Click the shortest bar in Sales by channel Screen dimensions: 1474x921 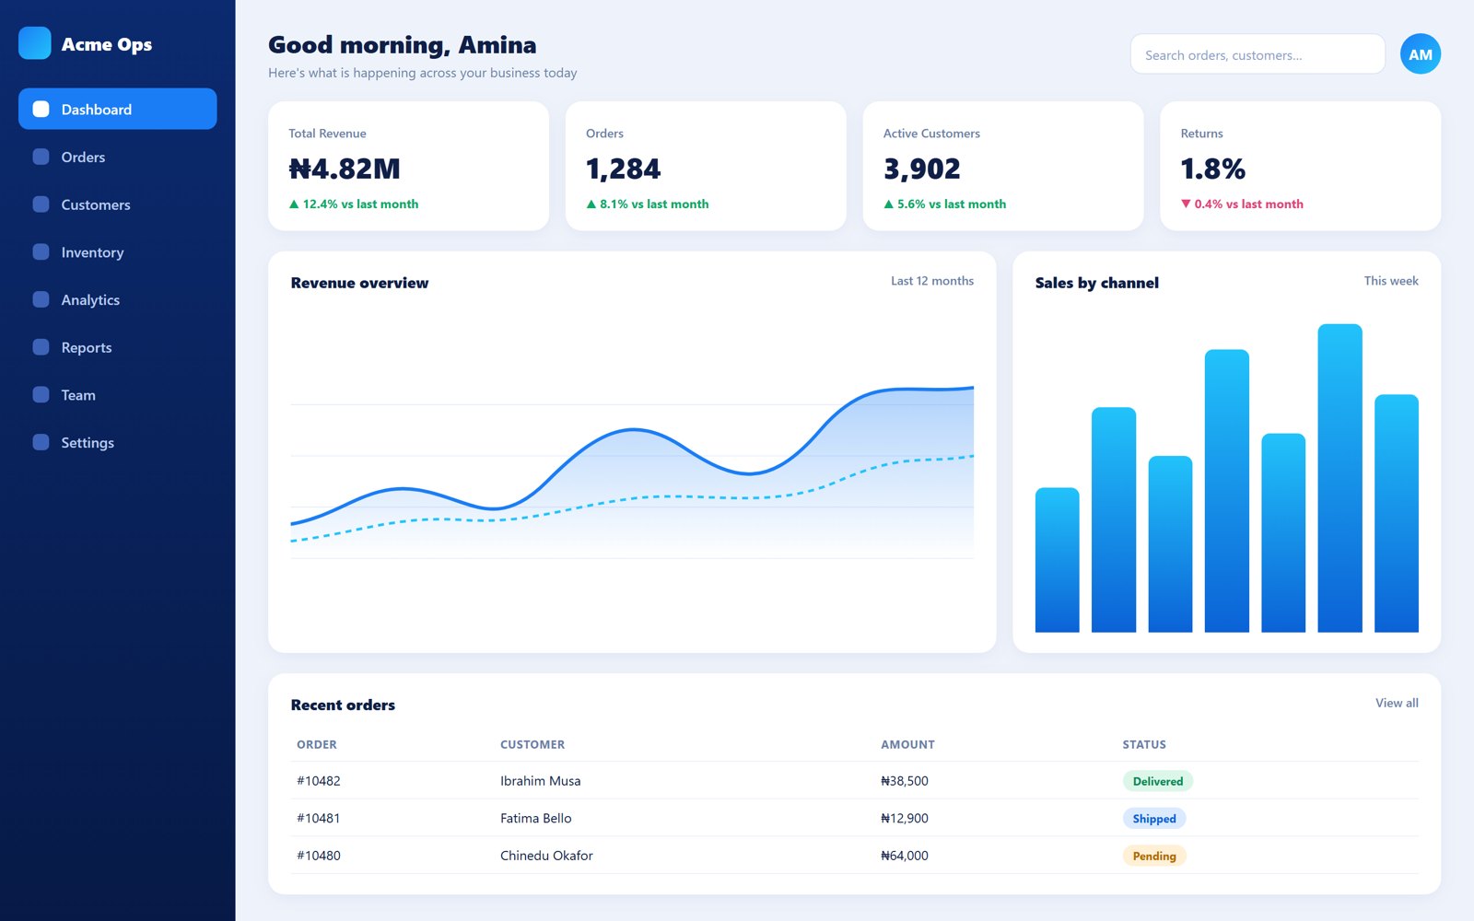(x=1057, y=560)
